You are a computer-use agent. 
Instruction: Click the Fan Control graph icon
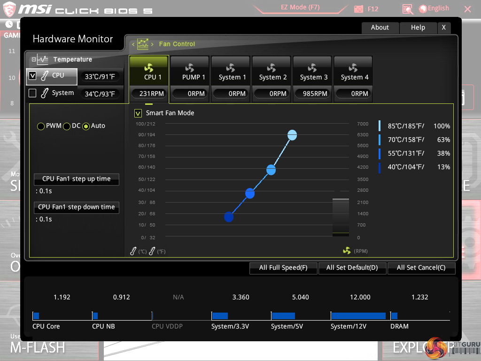[x=143, y=44]
